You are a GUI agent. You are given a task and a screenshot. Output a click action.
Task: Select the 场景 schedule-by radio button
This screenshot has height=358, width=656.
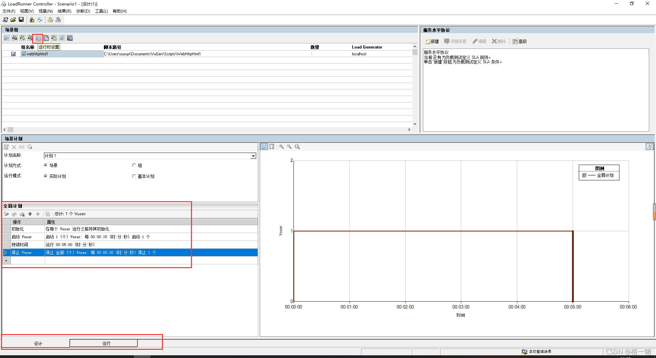[x=45, y=165]
